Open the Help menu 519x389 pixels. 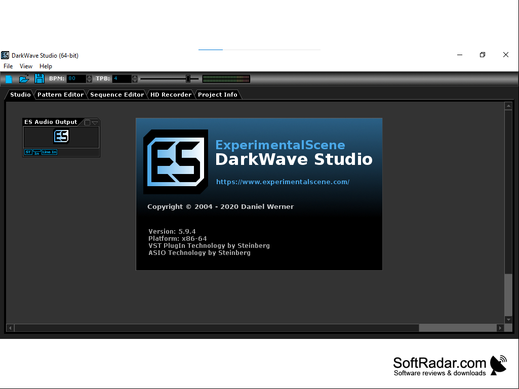tap(46, 66)
